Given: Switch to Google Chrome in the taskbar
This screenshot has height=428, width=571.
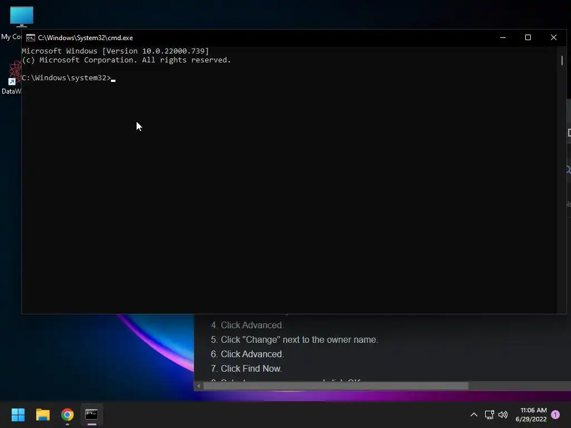Looking at the screenshot, I should 67,415.
